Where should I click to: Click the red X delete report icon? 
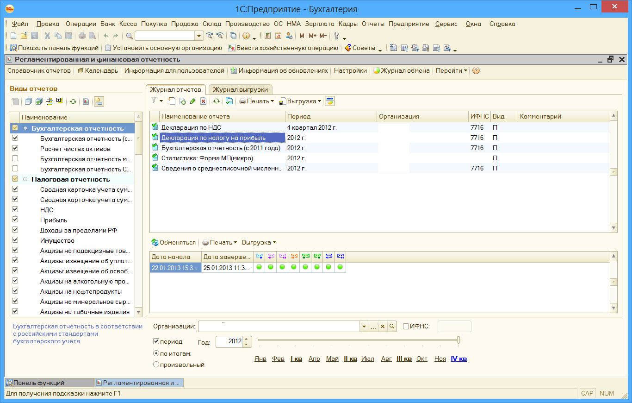pyautogui.click(x=203, y=101)
